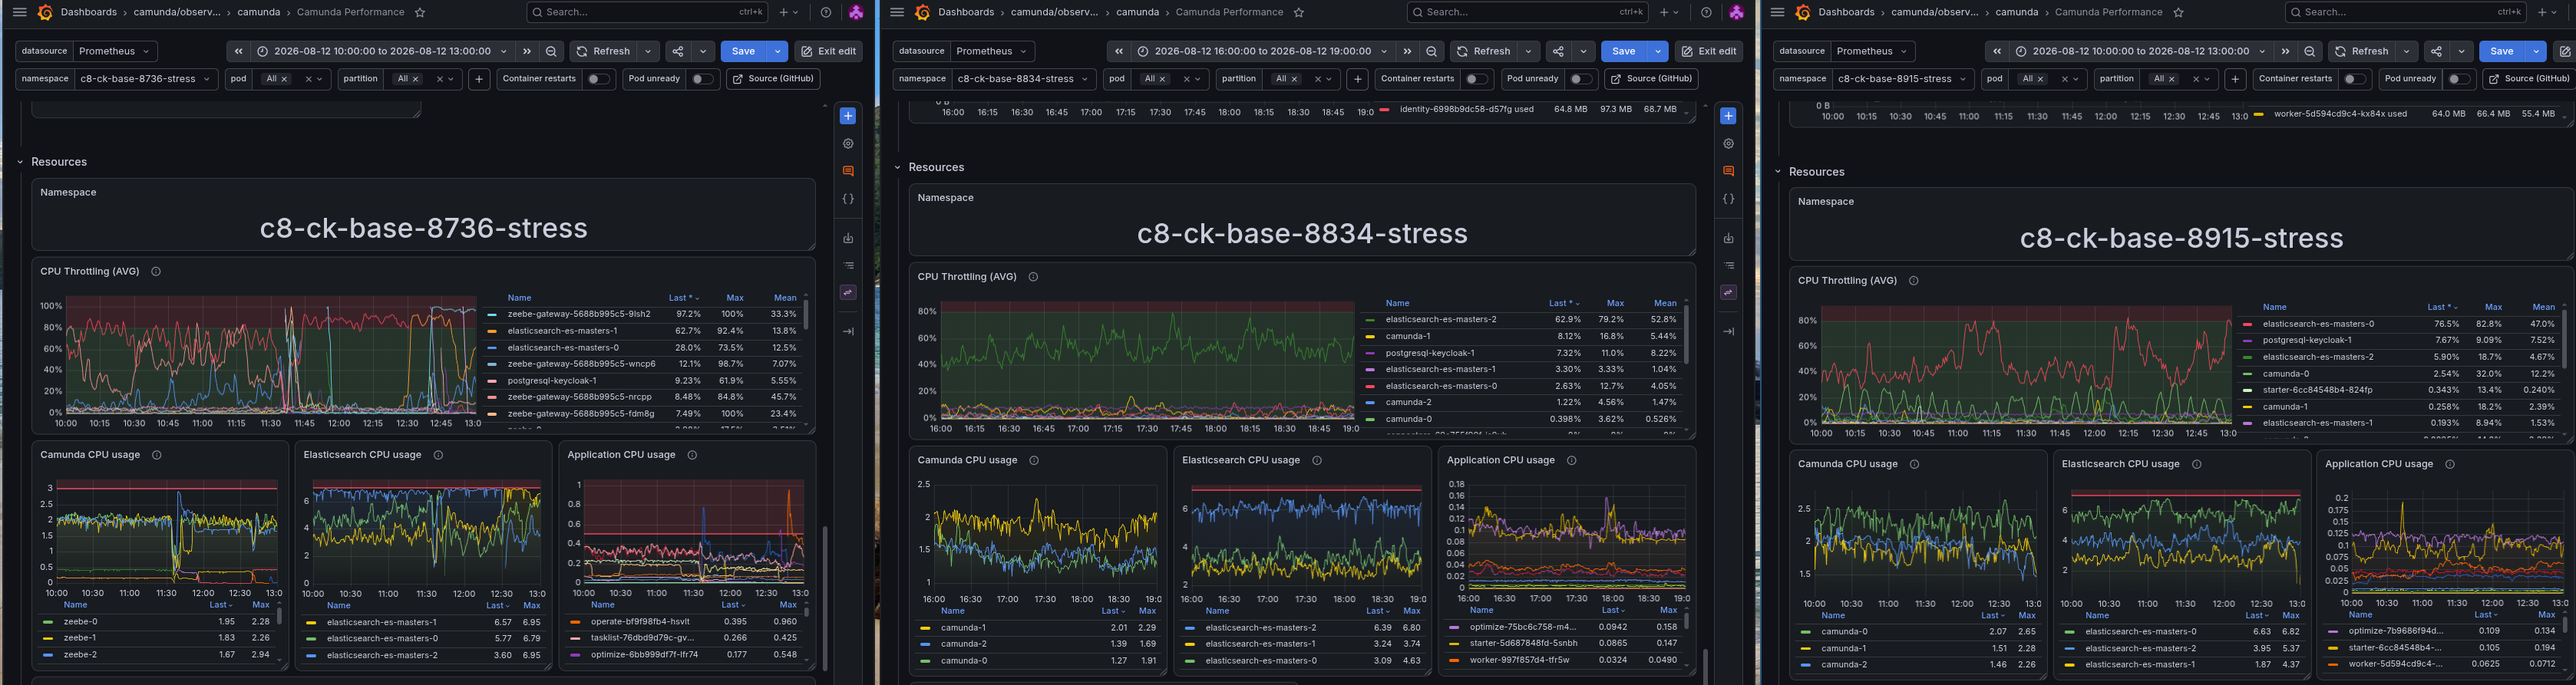Open Refresh interval dropdown in 8736-stress window
This screenshot has width=2576, height=685.
click(x=648, y=51)
